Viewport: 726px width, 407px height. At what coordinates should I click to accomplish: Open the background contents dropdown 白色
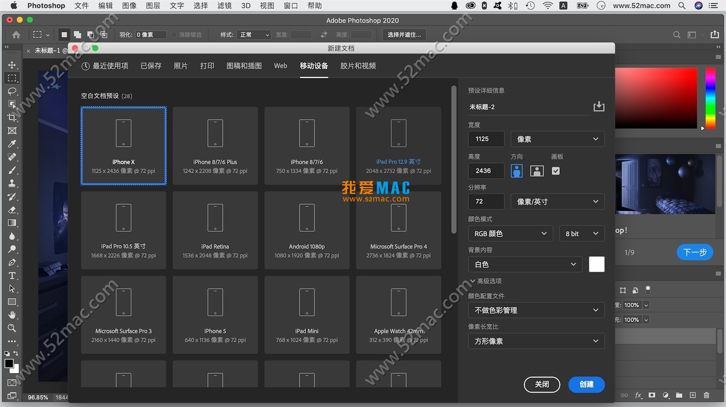point(525,264)
